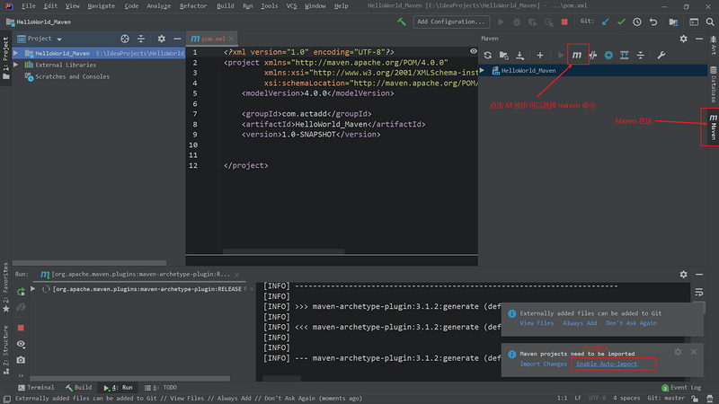Toggle Maven offline mode icon
Image resolution: width=719 pixels, height=404 pixels.
pyautogui.click(x=592, y=55)
